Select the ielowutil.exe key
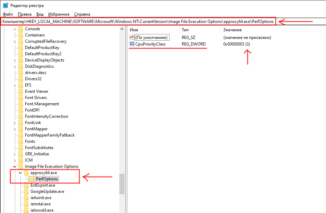326x213 pixels. point(42,210)
